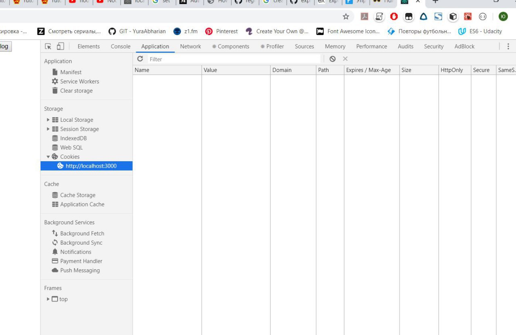Open the blue triangle extension icon
The height and width of the screenshot is (335, 516).
(x=423, y=17)
